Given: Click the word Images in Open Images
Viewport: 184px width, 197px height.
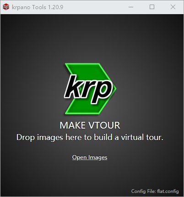Looking at the screenshot, I should tap(98, 157).
